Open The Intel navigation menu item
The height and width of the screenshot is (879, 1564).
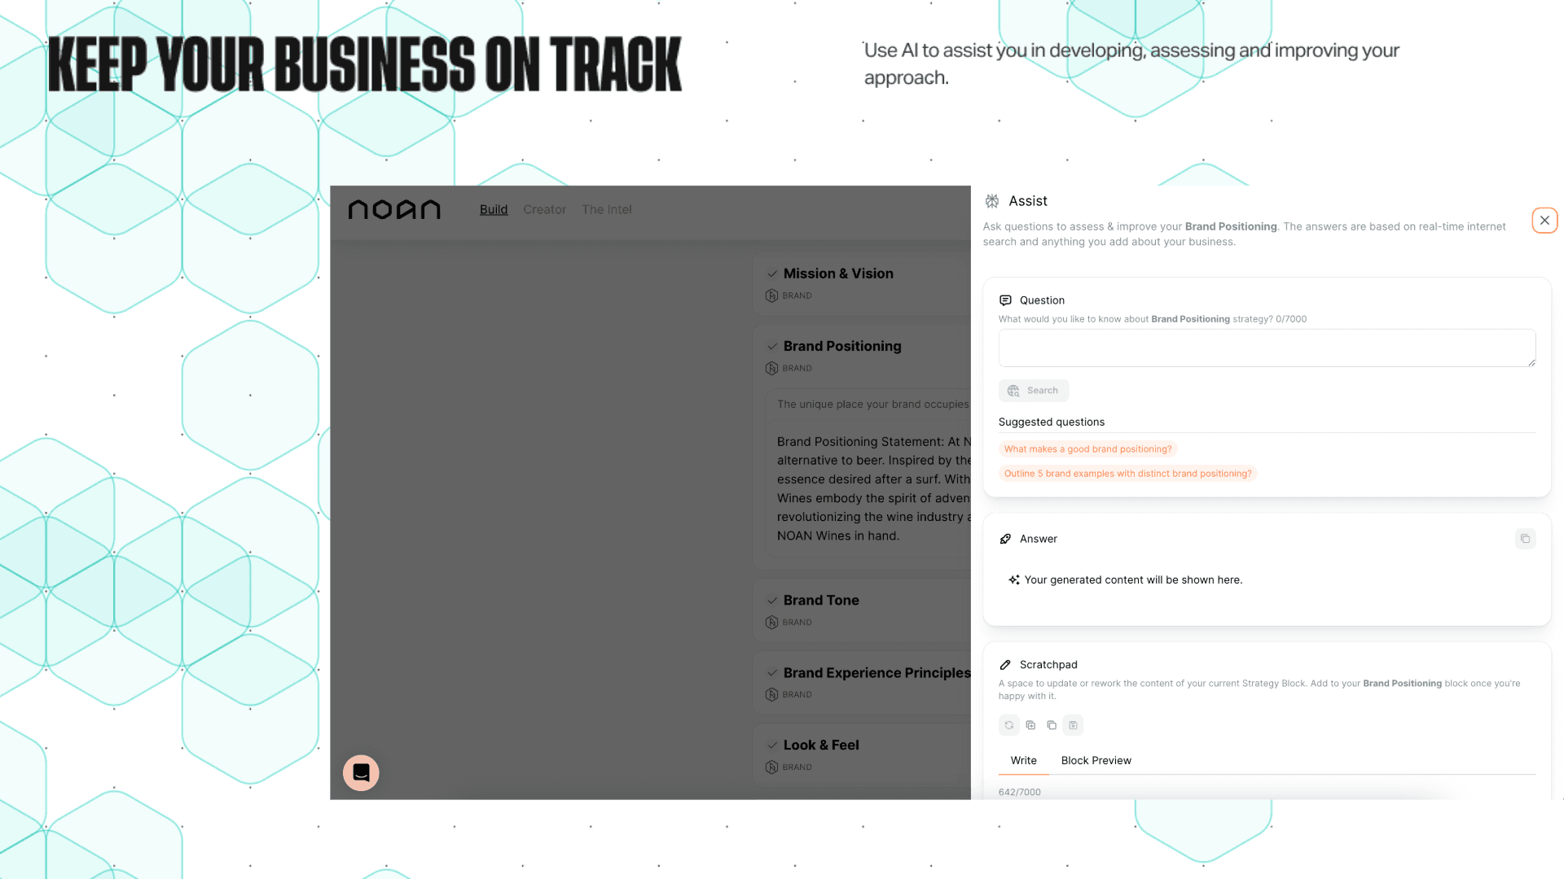(606, 208)
